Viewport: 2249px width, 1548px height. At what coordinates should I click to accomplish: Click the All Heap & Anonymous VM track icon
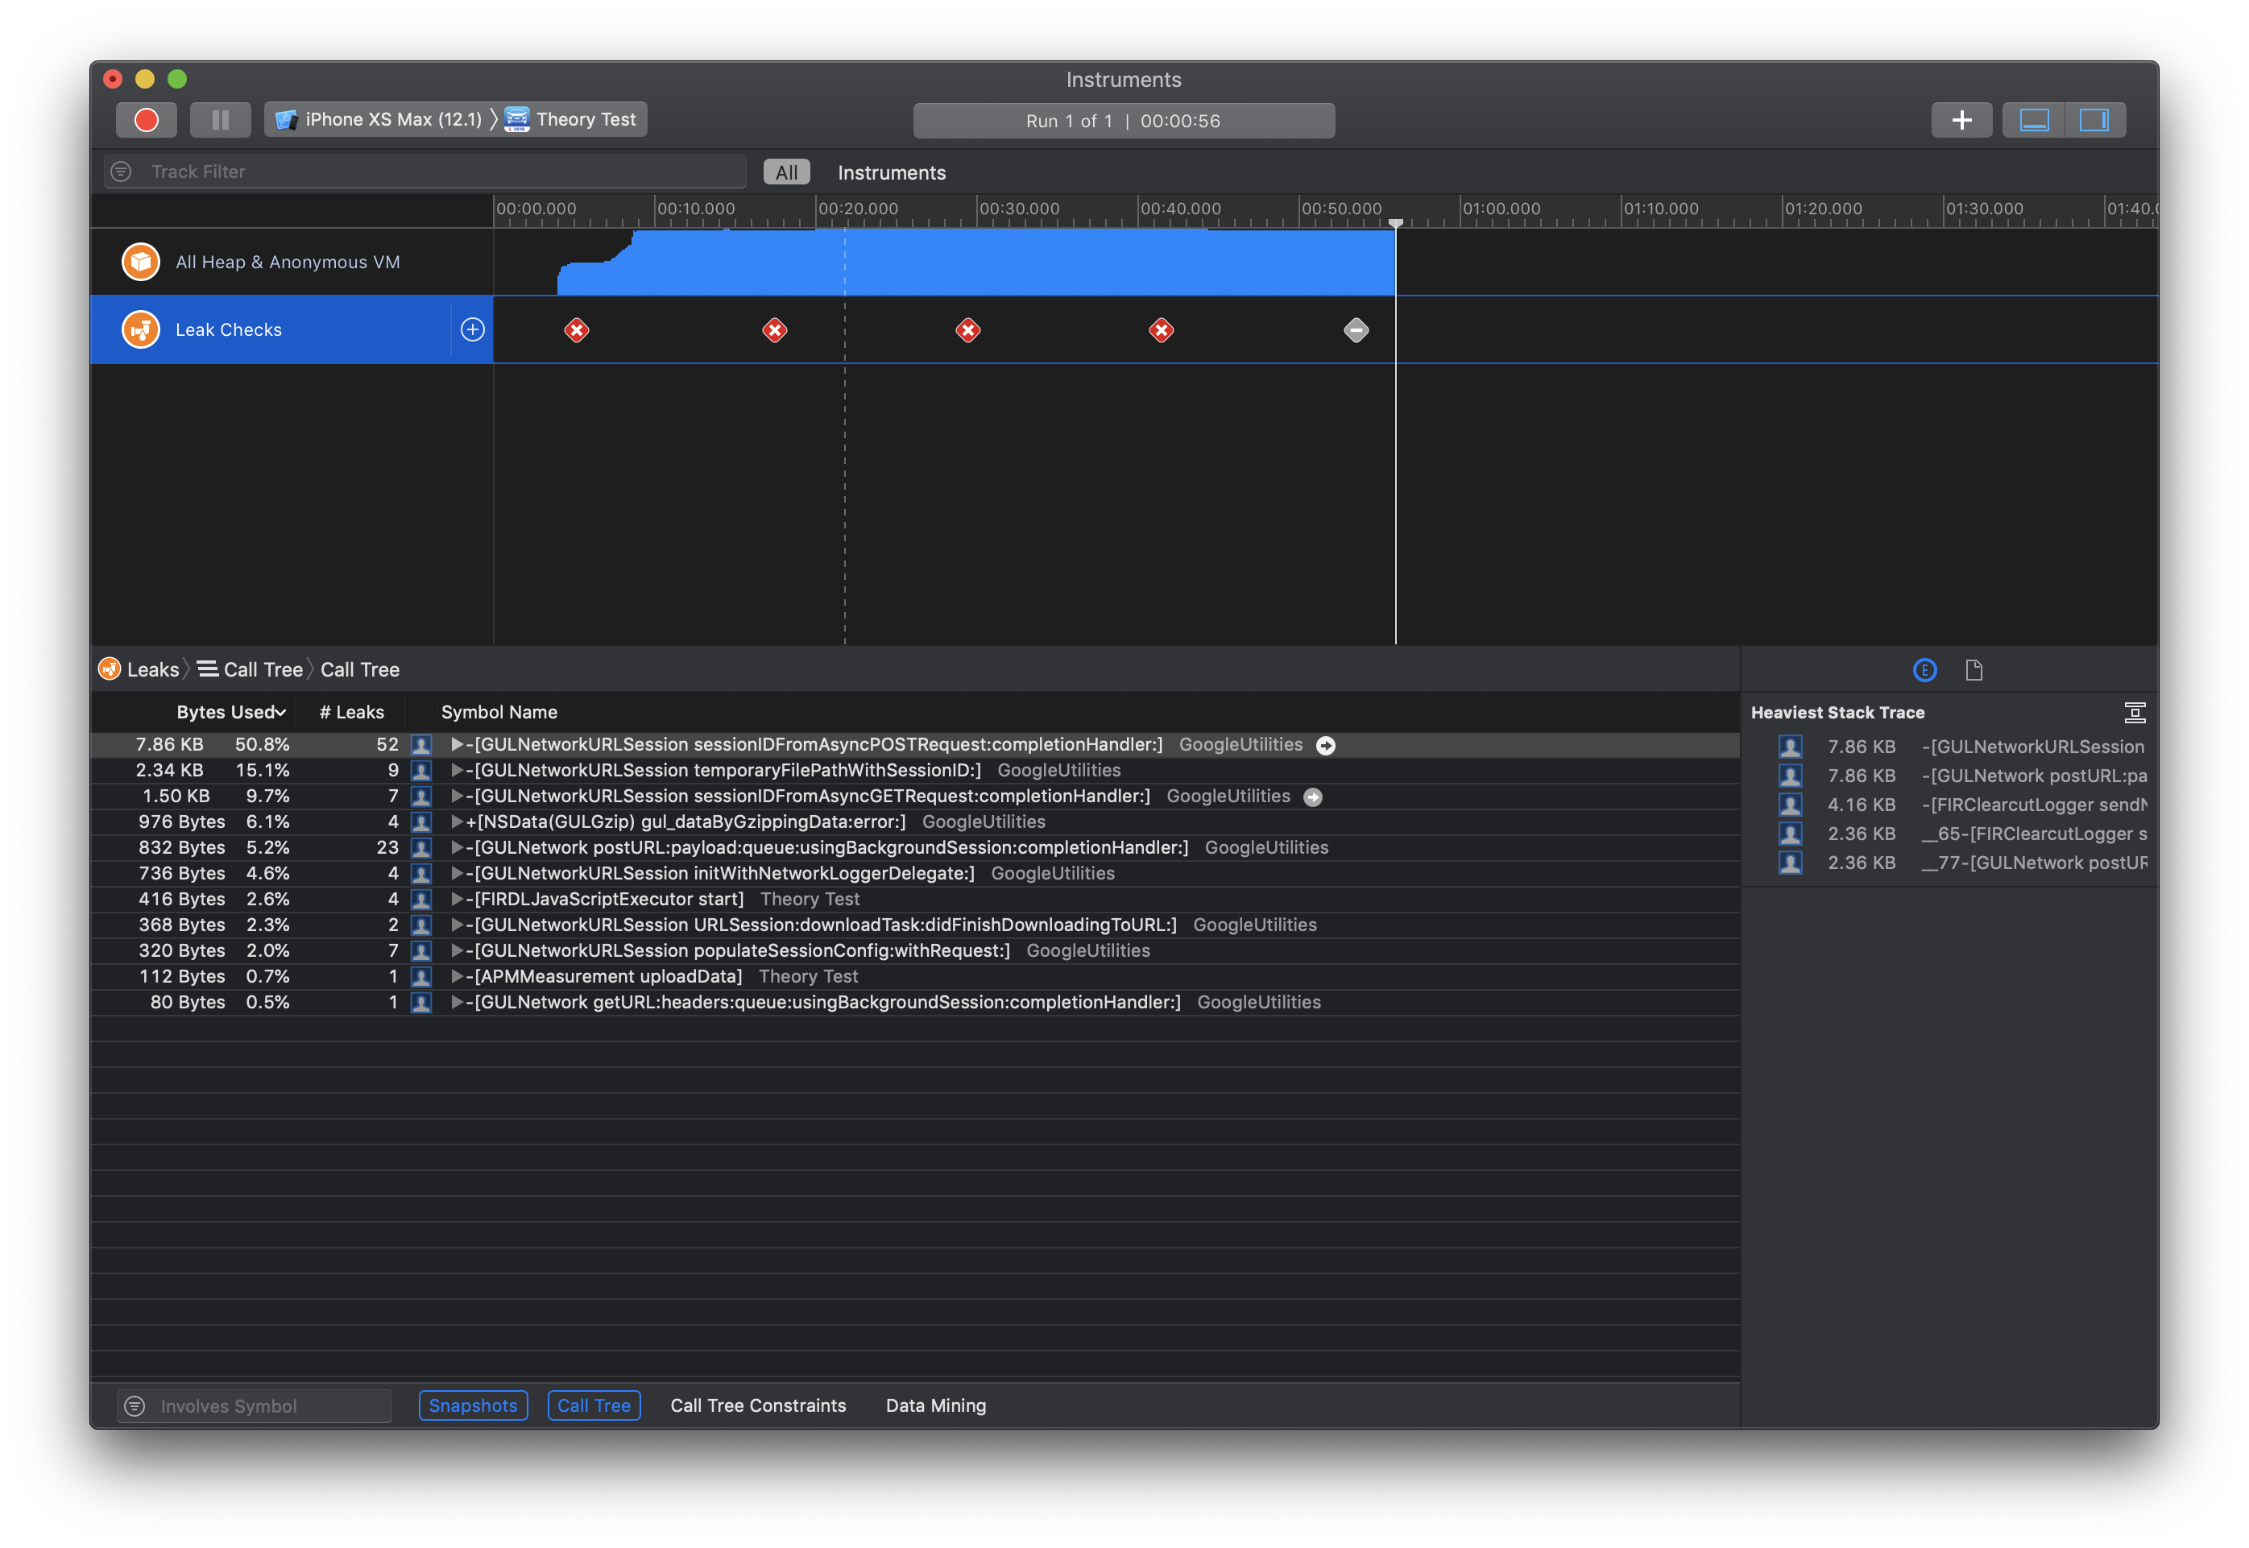pos(141,261)
